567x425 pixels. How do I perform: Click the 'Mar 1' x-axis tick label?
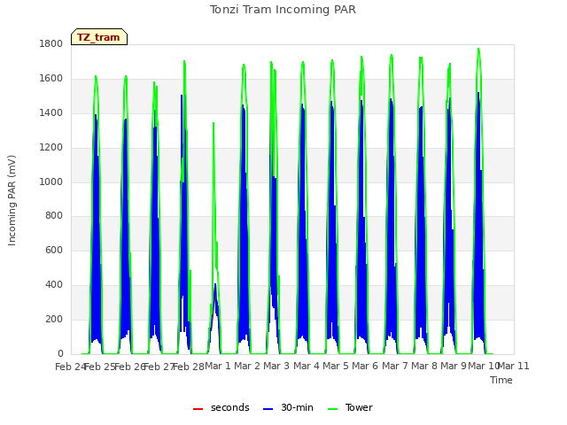point(218,366)
